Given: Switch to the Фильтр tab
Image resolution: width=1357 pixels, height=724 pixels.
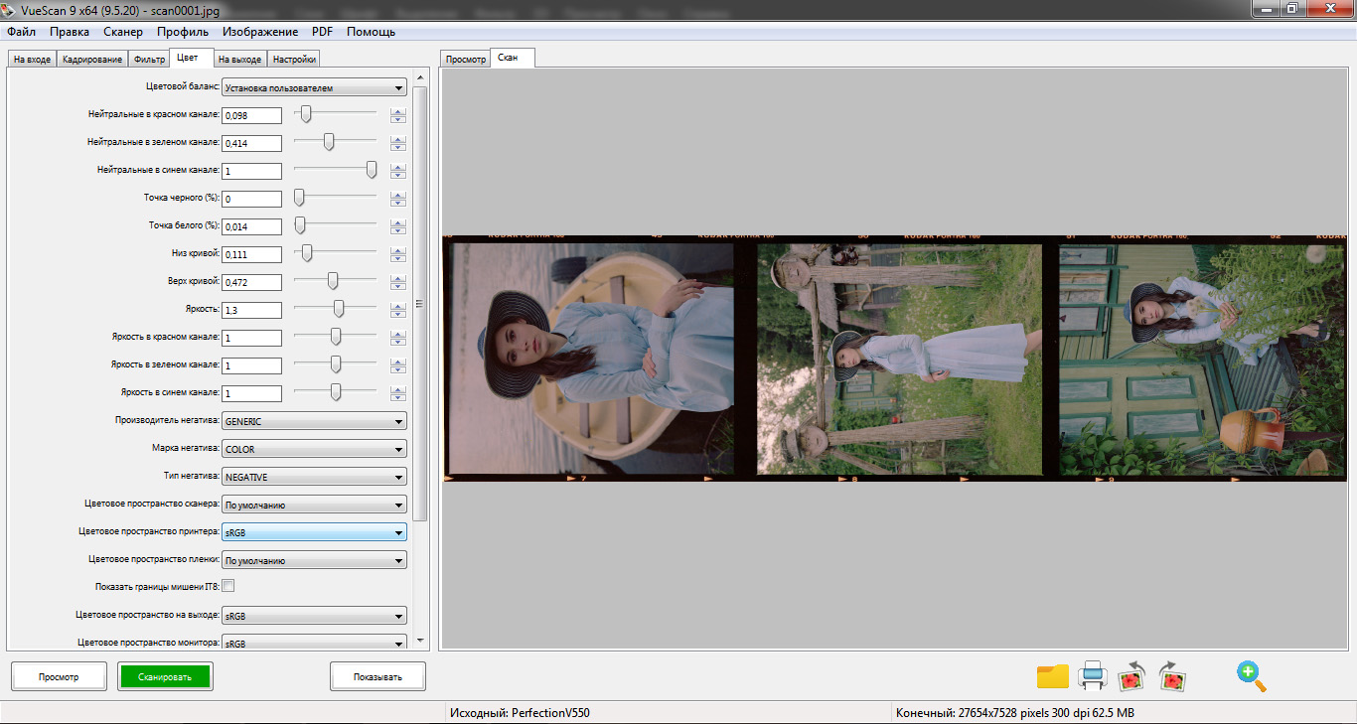Looking at the screenshot, I should pyautogui.click(x=149, y=60).
